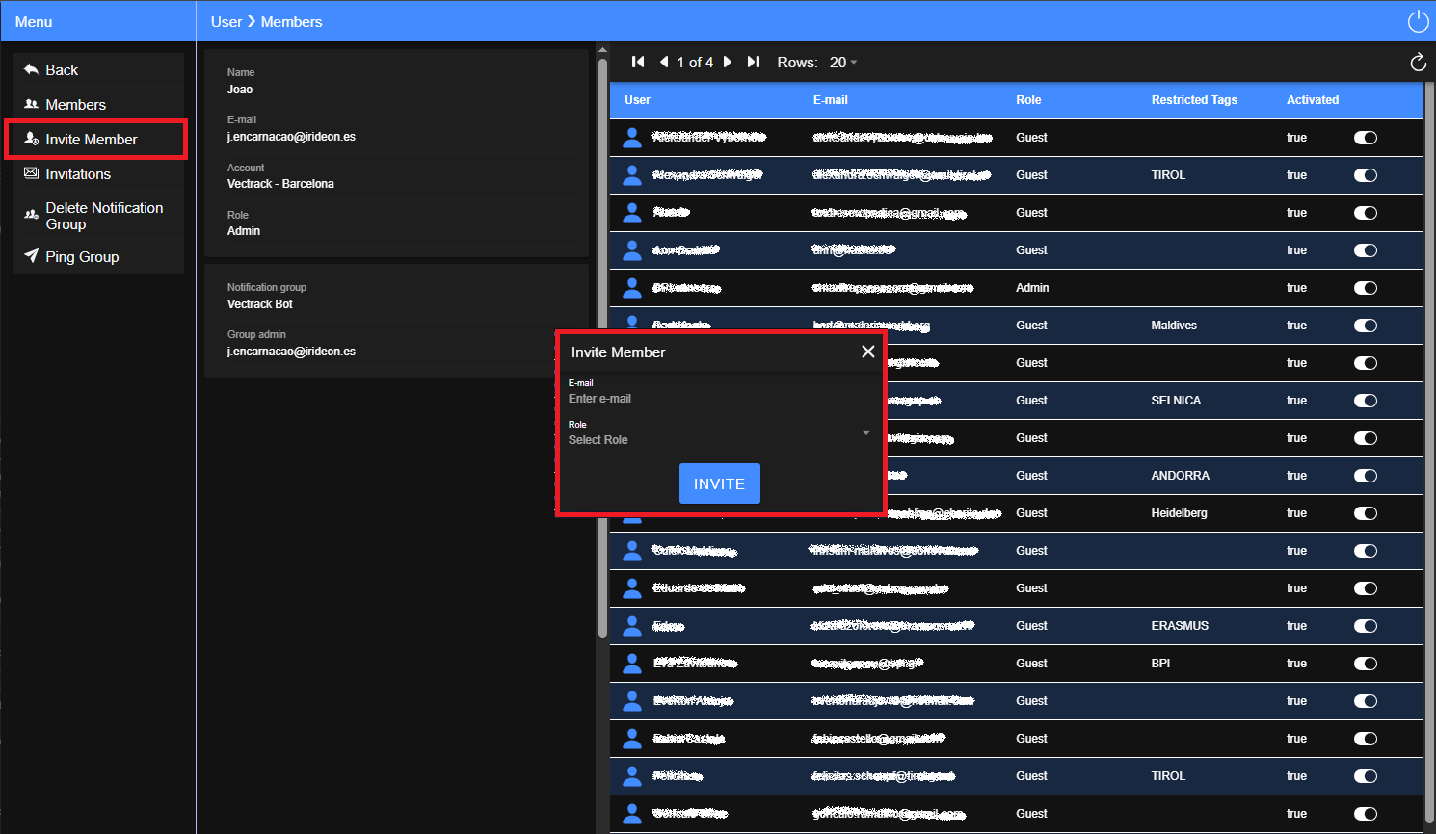This screenshot has height=834, width=1436.
Task: Click the 'BPI' restricted tag cell
Action: (1160, 664)
